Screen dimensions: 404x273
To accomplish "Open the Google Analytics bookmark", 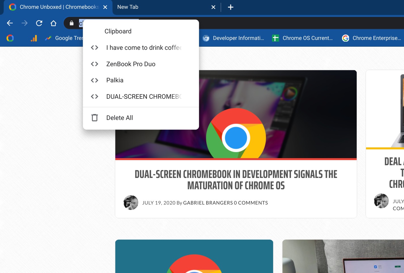I will (34, 38).
